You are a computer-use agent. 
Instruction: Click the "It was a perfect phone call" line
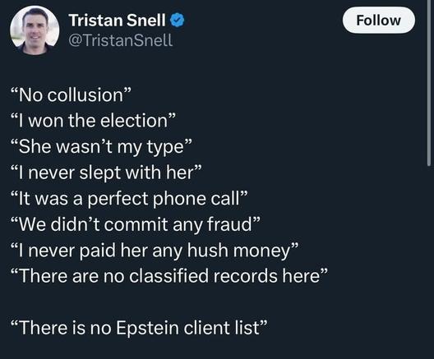click(x=129, y=199)
